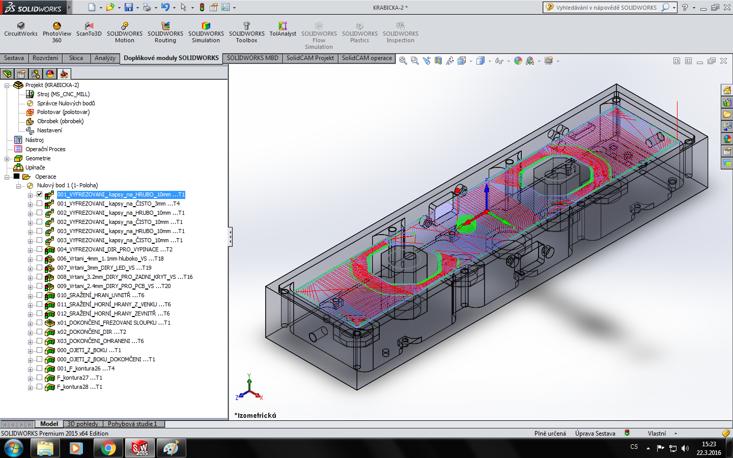Click the Zoom to Area icon
The image size is (733, 458).
(x=415, y=61)
